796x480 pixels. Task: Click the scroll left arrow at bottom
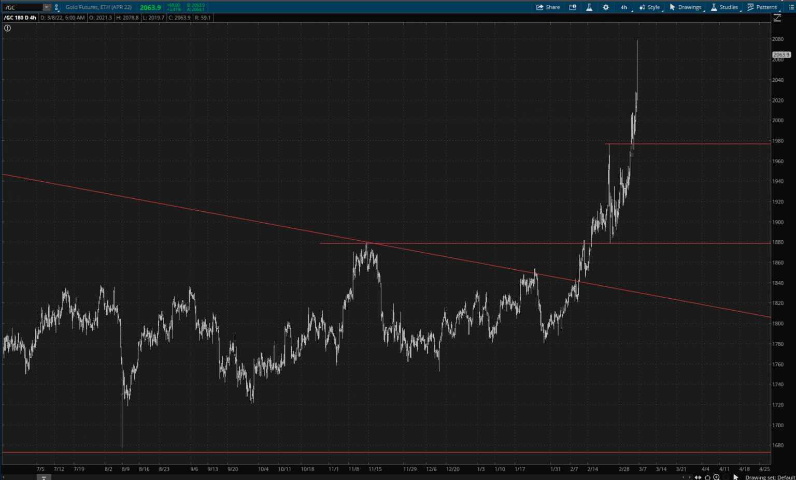tap(683, 477)
